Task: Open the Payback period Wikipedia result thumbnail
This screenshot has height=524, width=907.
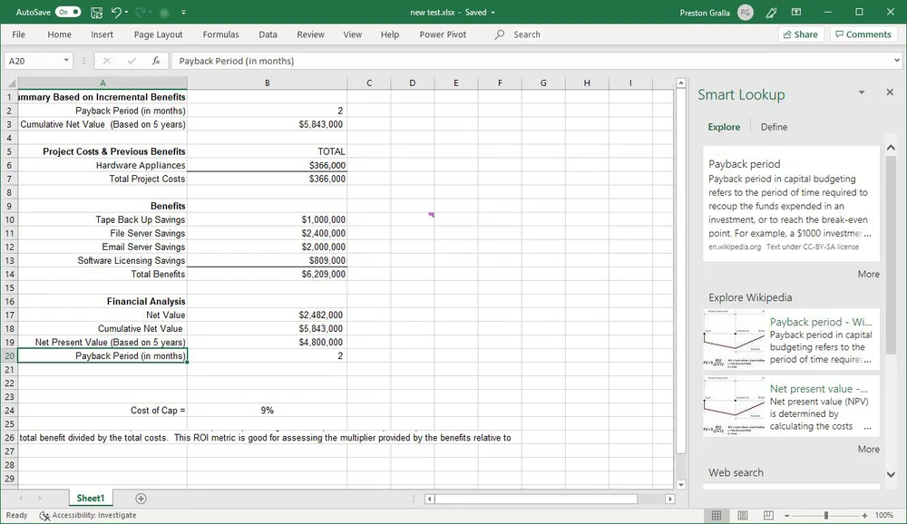Action: 734,340
